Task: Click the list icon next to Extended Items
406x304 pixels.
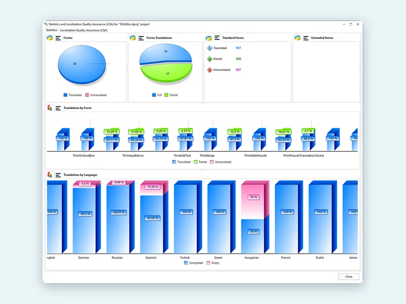Action: (306, 38)
